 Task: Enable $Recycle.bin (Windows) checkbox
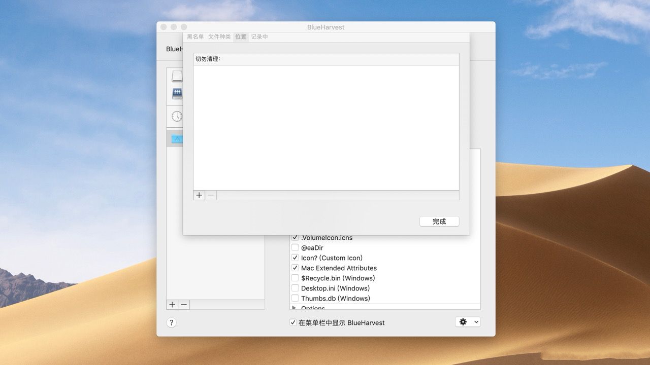tap(295, 278)
